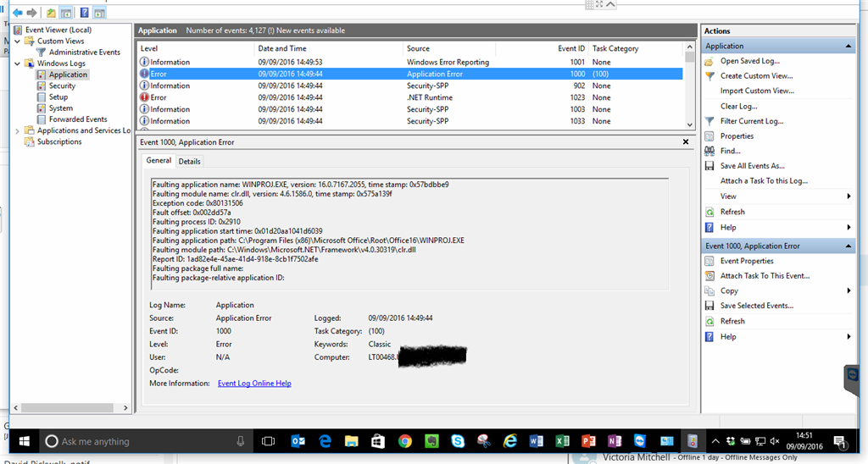
Task: Select the Security log in tree
Action: 62,86
